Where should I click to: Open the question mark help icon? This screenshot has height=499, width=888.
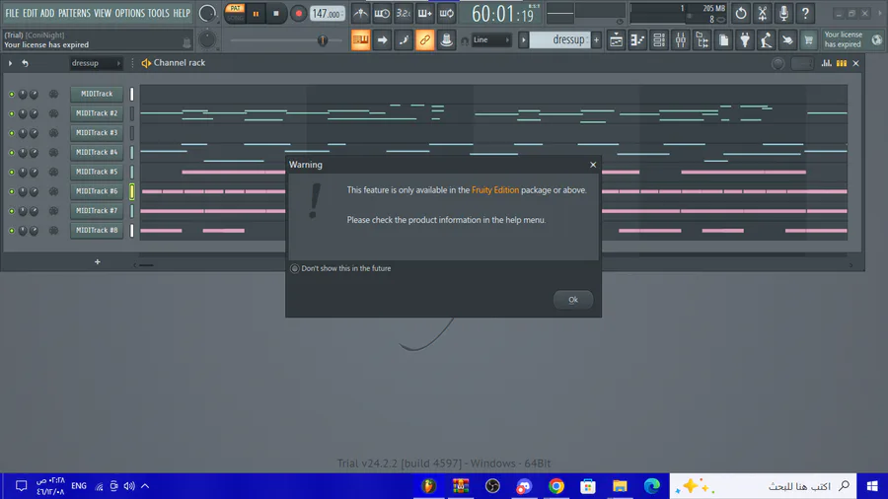click(805, 13)
